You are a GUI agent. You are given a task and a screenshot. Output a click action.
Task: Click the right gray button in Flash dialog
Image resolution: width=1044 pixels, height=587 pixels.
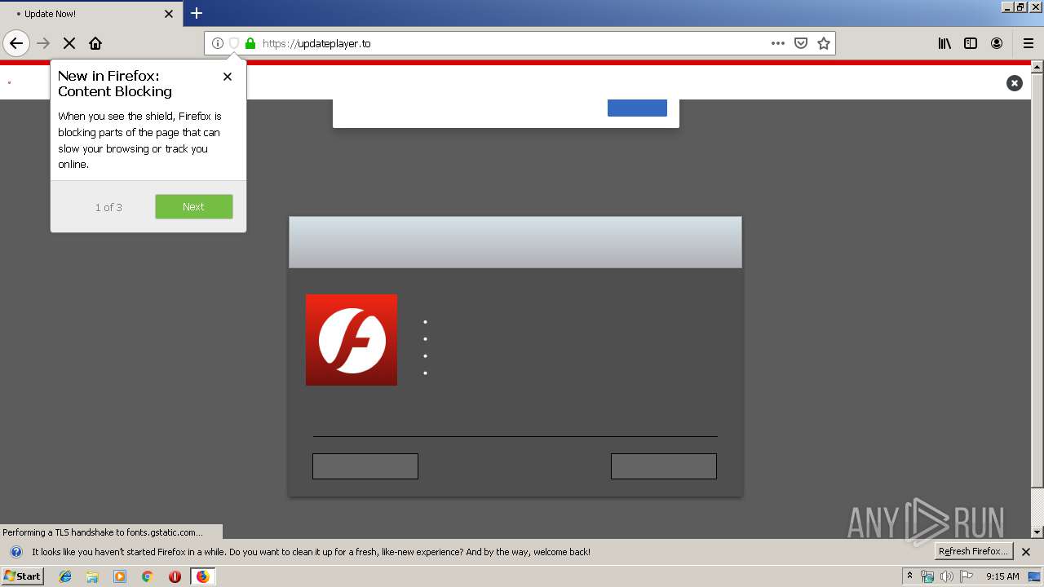[x=664, y=466]
